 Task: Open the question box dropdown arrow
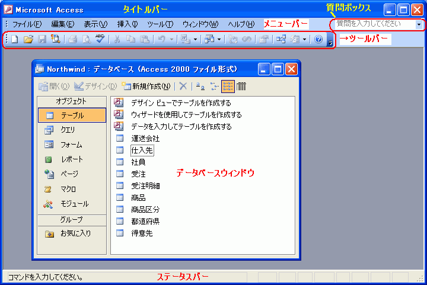point(419,24)
